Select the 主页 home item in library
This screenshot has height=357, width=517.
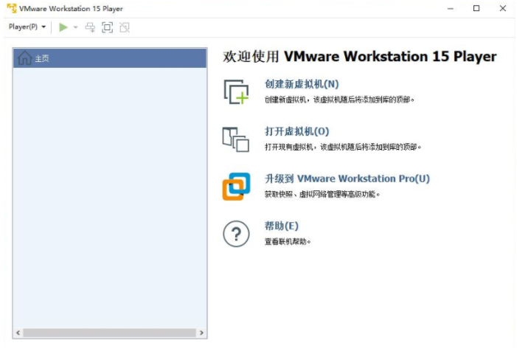point(110,58)
